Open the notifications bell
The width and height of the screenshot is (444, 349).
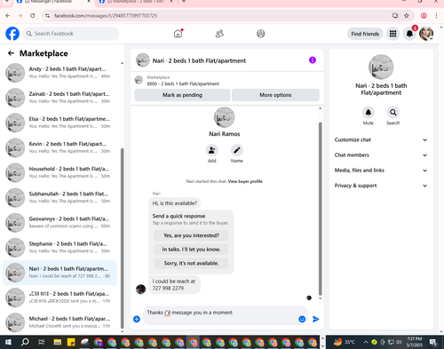(x=409, y=34)
